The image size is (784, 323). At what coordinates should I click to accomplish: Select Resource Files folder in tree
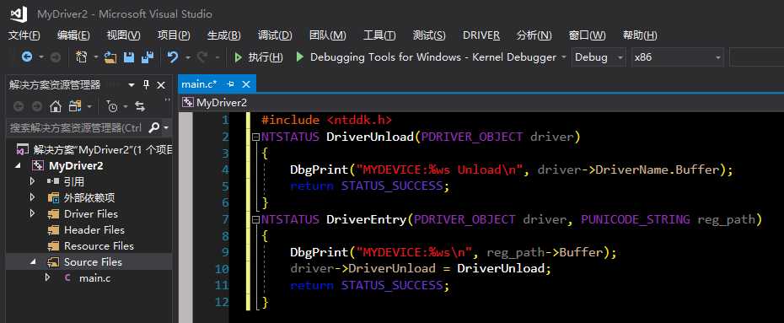point(99,246)
